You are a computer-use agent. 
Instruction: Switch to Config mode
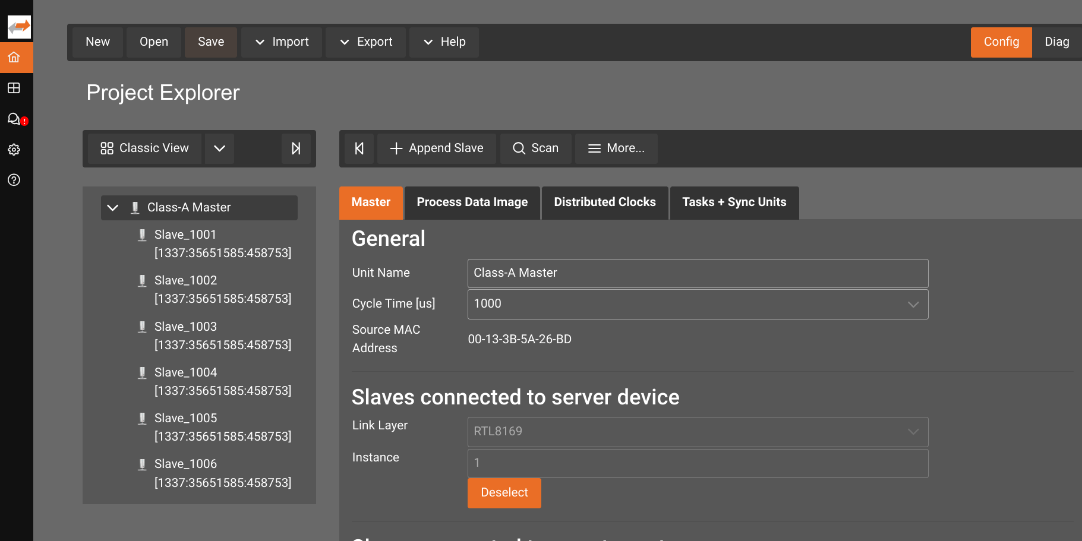tap(1001, 42)
